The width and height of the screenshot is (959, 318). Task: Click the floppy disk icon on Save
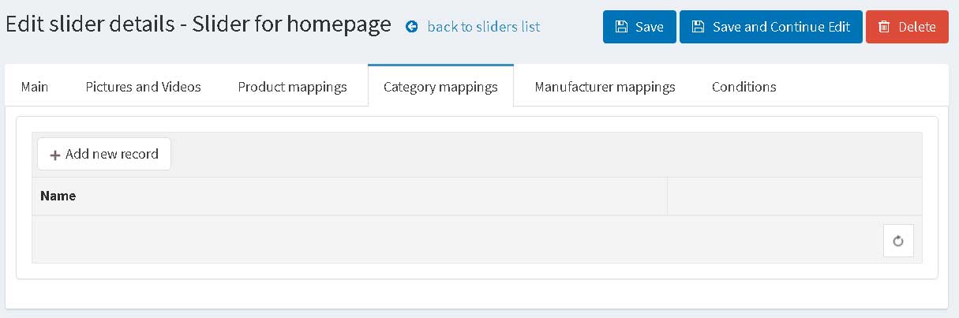pyautogui.click(x=621, y=27)
